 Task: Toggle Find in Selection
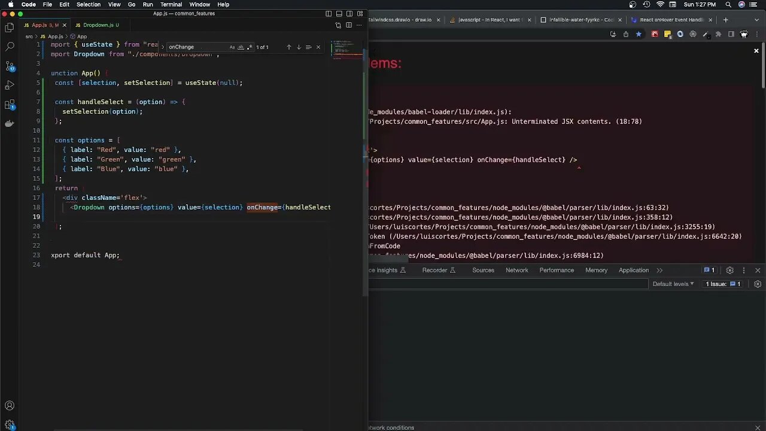click(x=308, y=47)
